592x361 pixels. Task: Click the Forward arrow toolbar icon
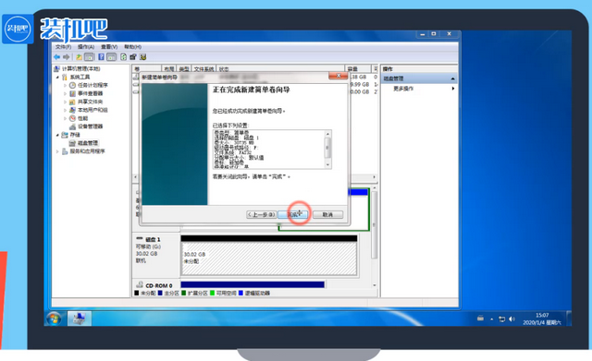click(67, 57)
